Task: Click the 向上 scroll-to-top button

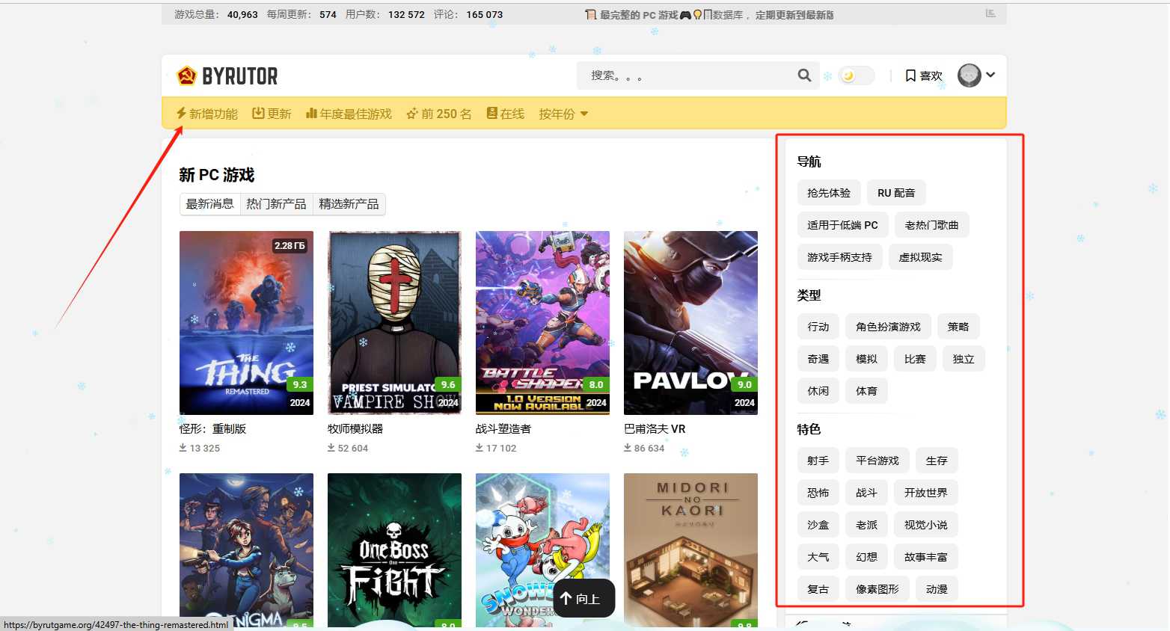Action: point(584,598)
